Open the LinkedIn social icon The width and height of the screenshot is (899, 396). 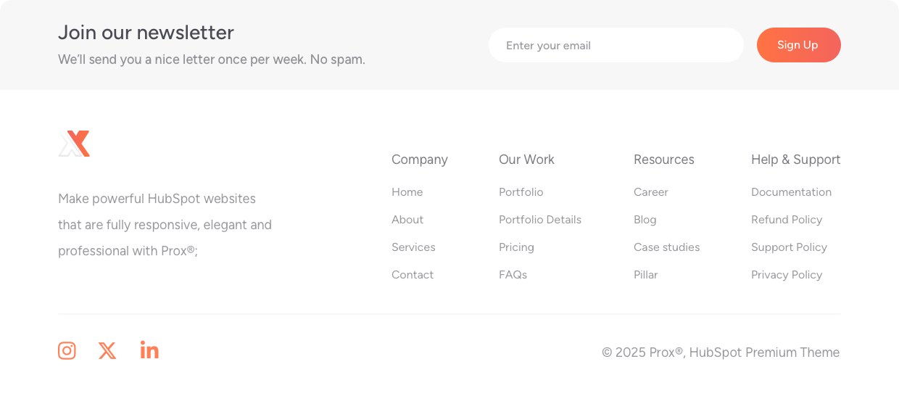pos(149,350)
